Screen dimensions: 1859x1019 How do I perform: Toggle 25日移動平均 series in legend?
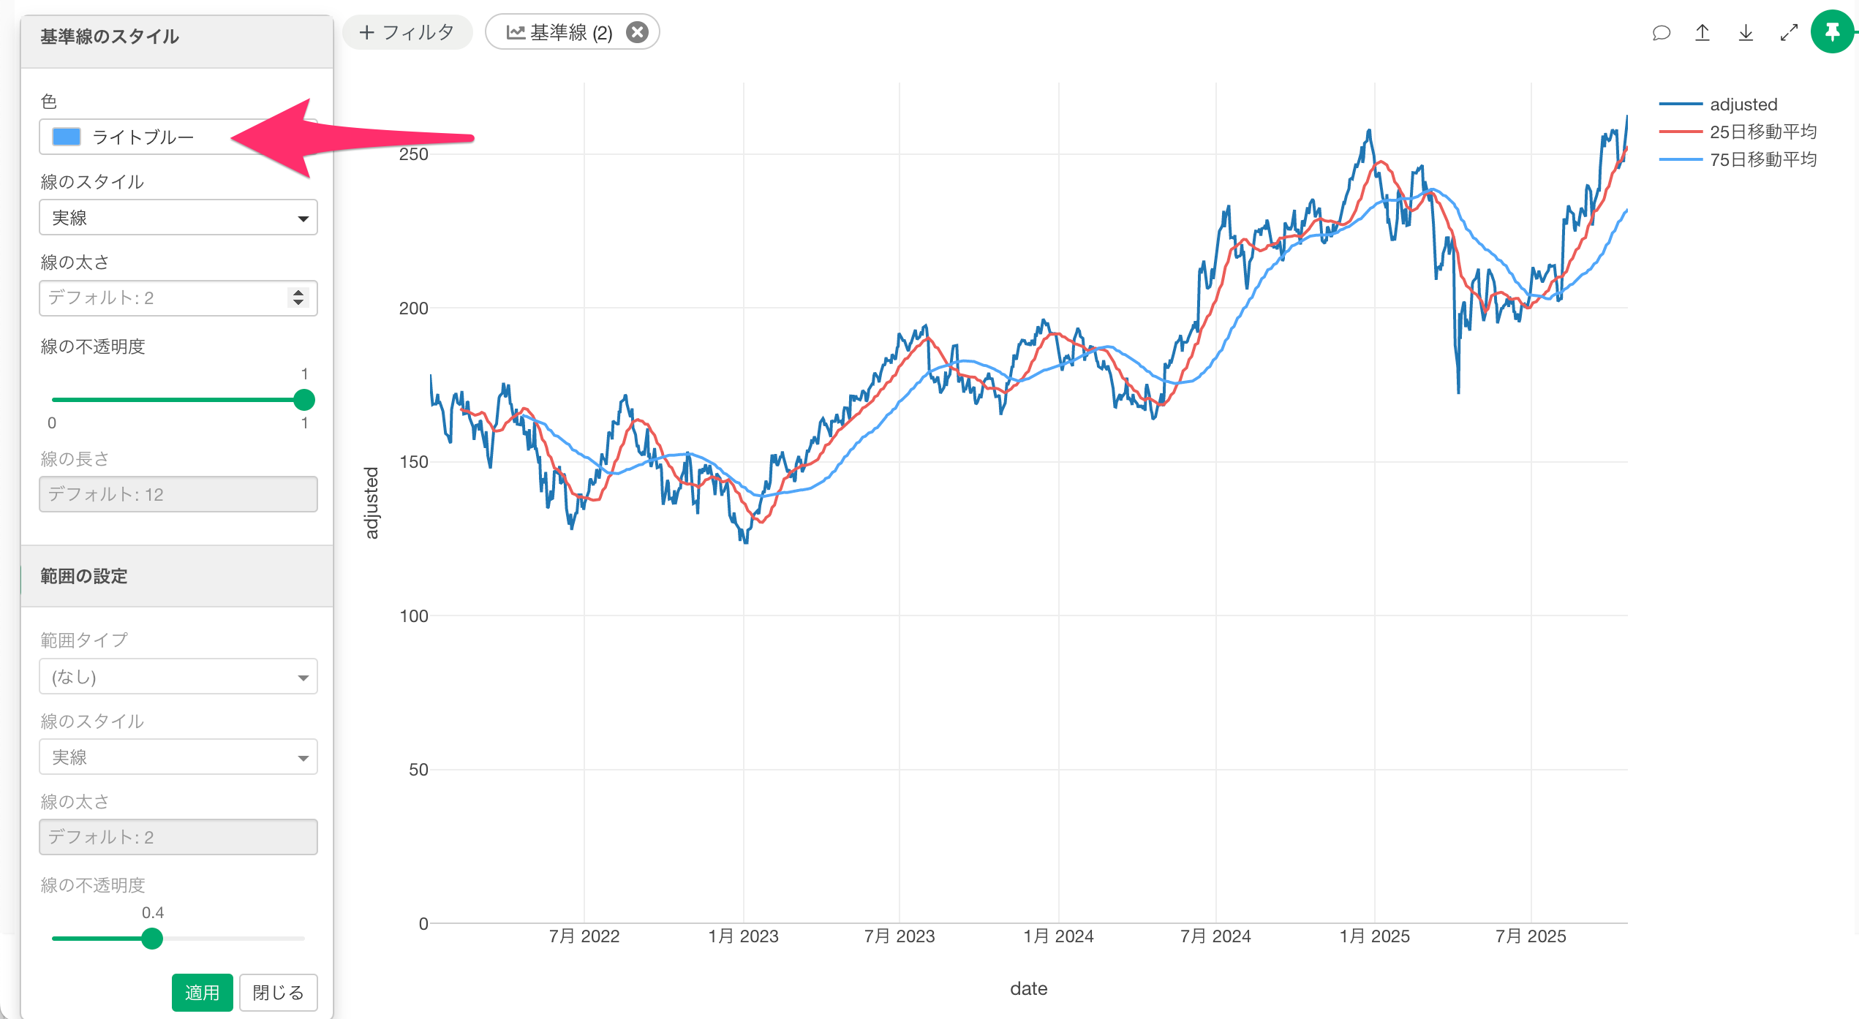coord(1762,132)
